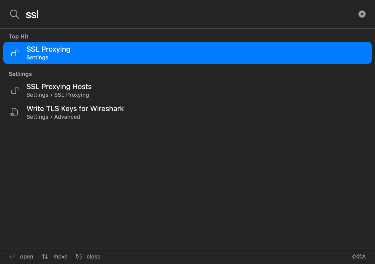Click the circular arrow close icon
375x264 pixels.
click(x=79, y=256)
